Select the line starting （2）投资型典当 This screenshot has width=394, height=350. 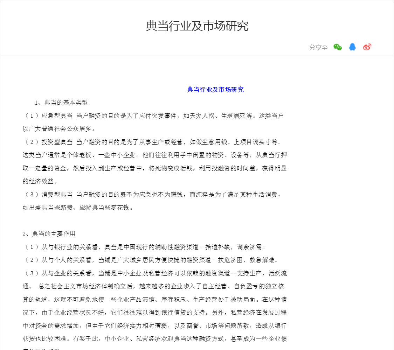coord(153,142)
